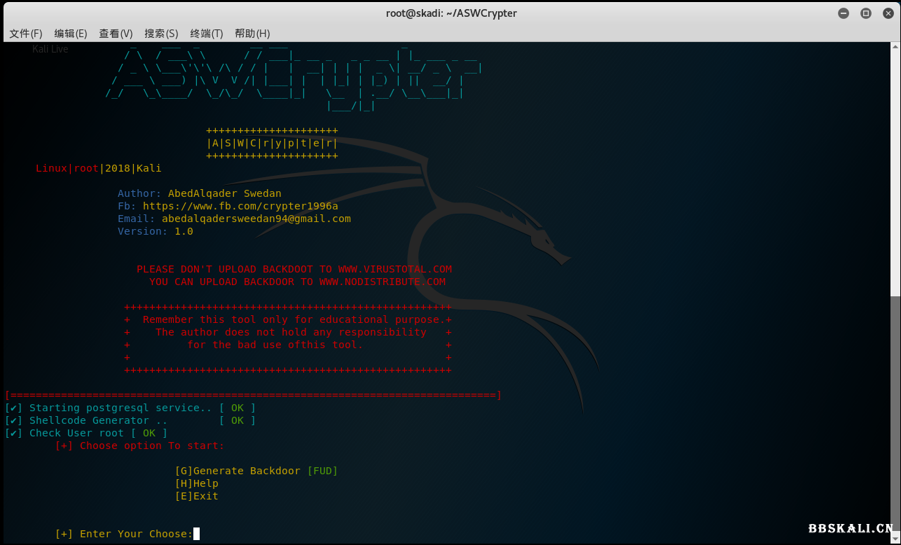Click the window title root@skadi: ~/ASWCrypter
901x545 pixels.
click(x=450, y=13)
